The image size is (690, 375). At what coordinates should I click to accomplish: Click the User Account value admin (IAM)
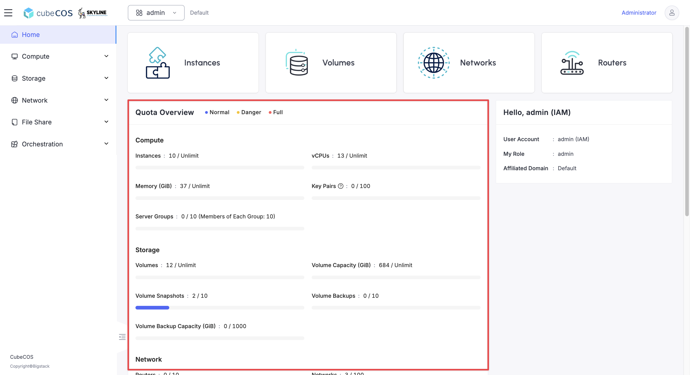tap(573, 139)
